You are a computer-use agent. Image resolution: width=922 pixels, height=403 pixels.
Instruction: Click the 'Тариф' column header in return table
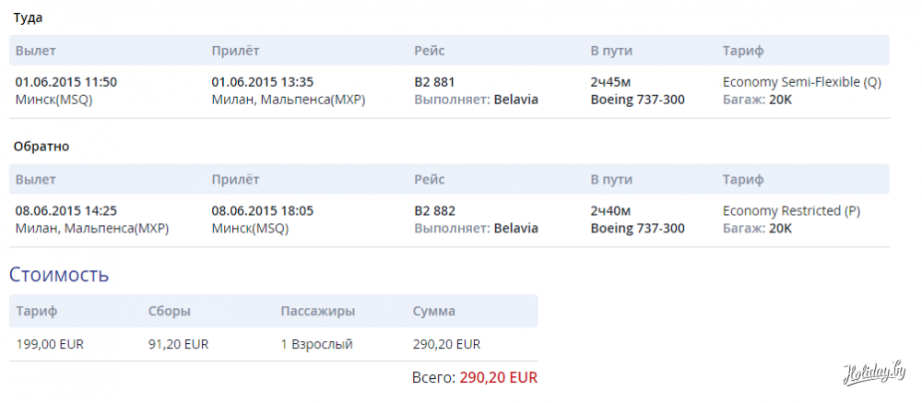point(743,179)
